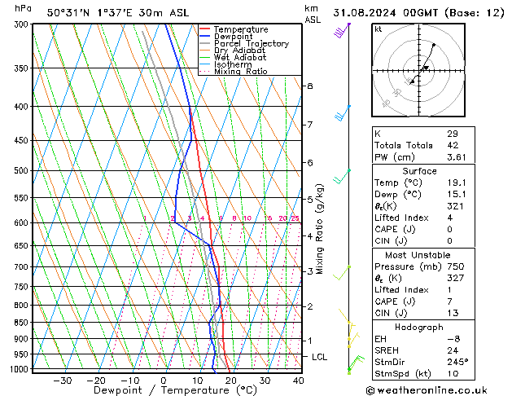Viewport: 512px width, 396px height.
Task: Select the 'Dry Adiabat' legend label
Action: tap(239, 51)
